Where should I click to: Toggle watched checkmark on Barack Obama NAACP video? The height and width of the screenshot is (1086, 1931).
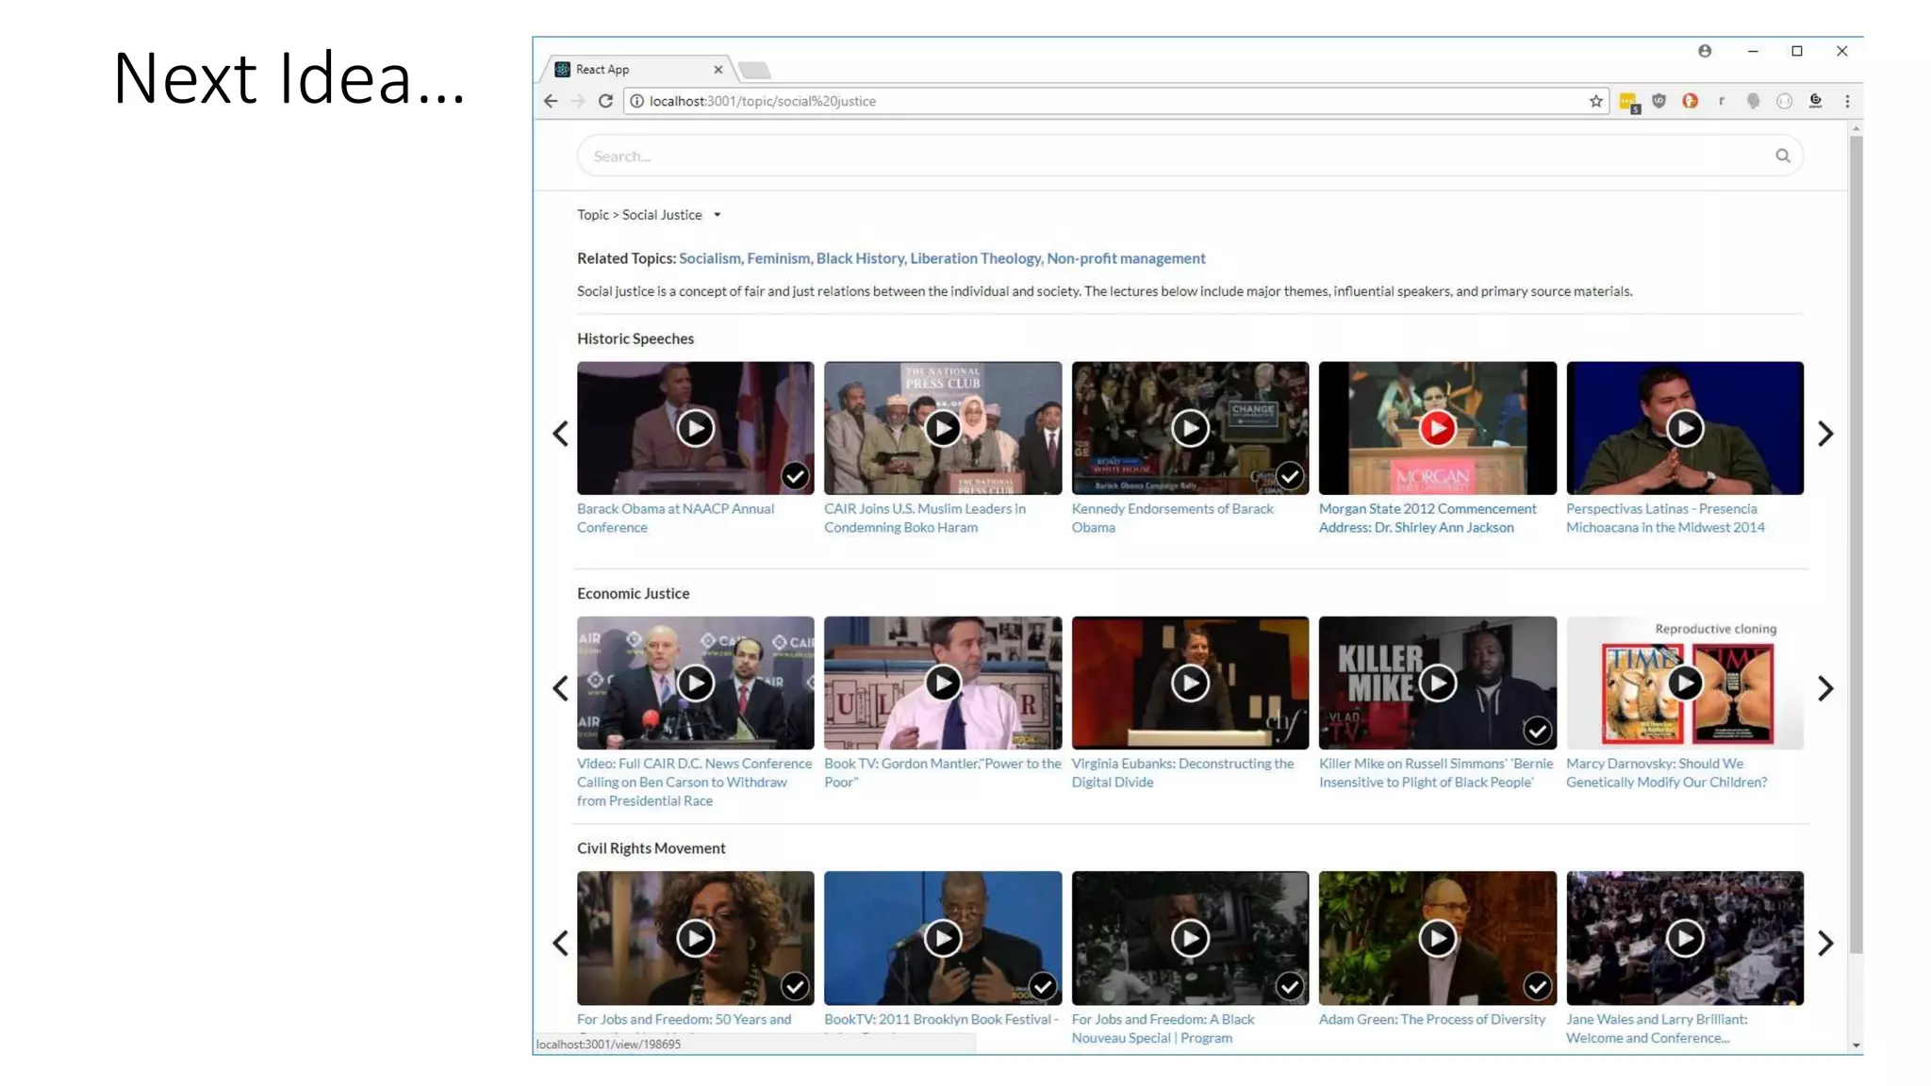pos(795,475)
